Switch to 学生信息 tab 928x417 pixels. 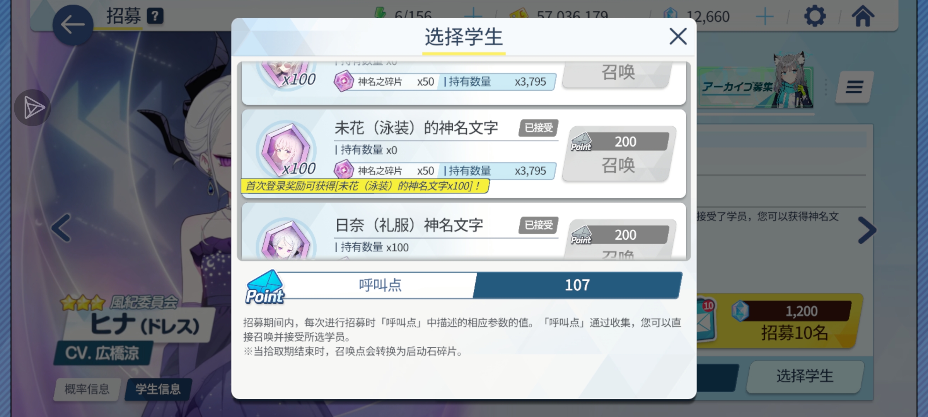pyautogui.click(x=158, y=389)
